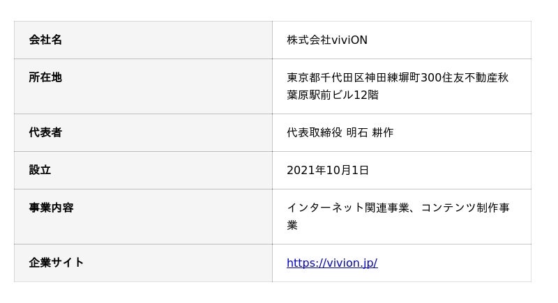The width and height of the screenshot is (558, 303).
Task: Select the 設立 header cell
Action: tap(40, 170)
